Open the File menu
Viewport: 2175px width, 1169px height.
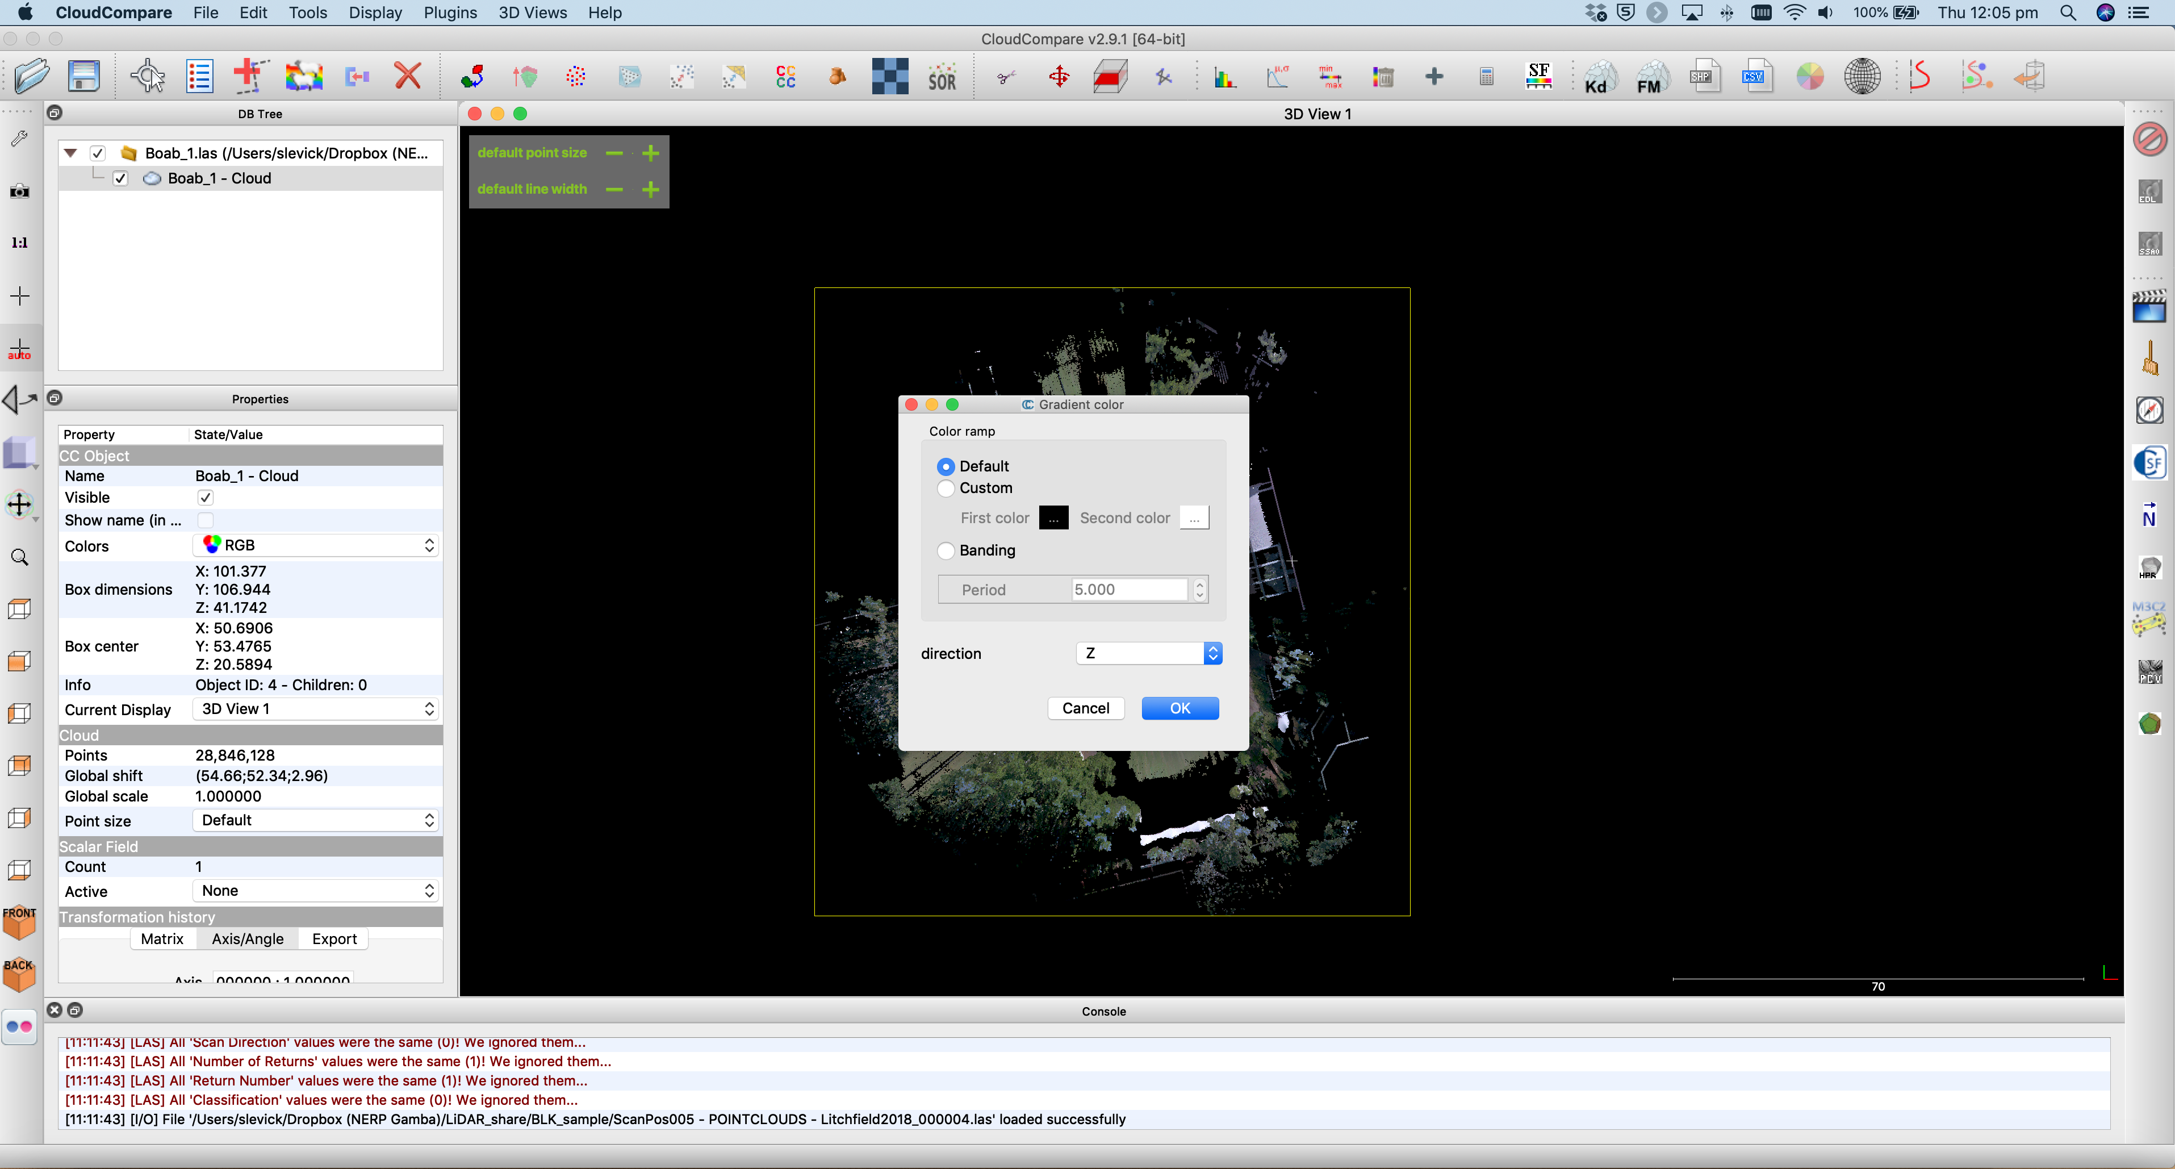205,12
